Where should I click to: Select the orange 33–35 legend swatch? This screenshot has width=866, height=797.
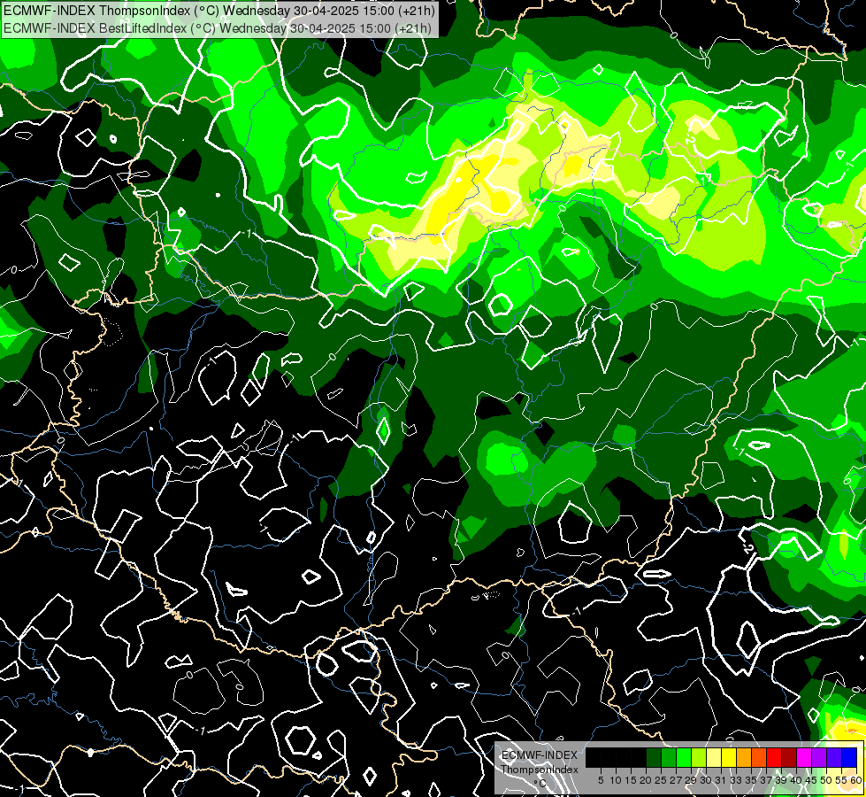click(x=744, y=758)
